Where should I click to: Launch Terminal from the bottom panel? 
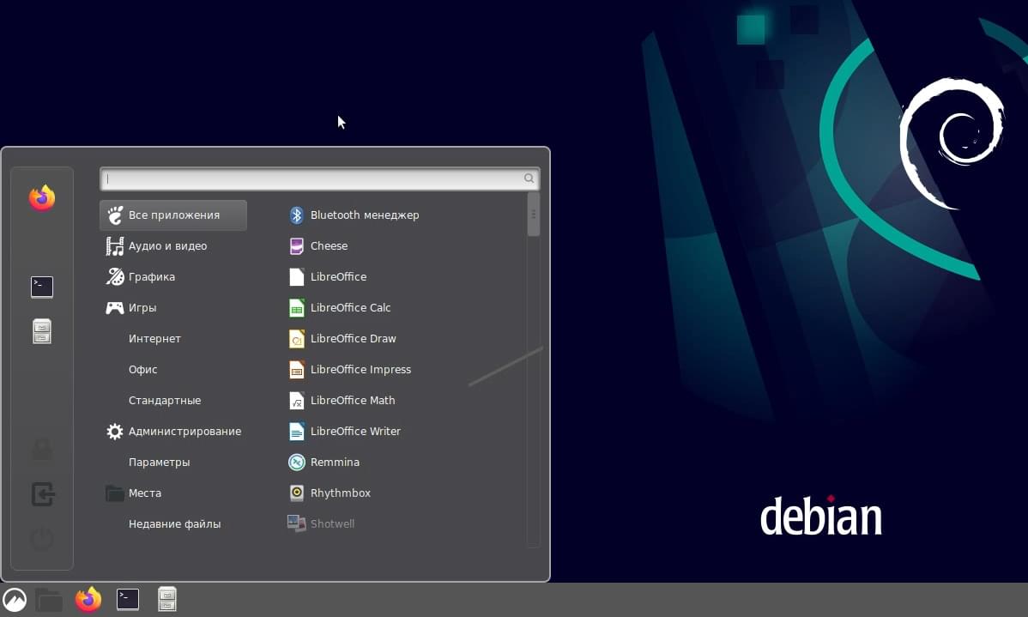(x=128, y=599)
